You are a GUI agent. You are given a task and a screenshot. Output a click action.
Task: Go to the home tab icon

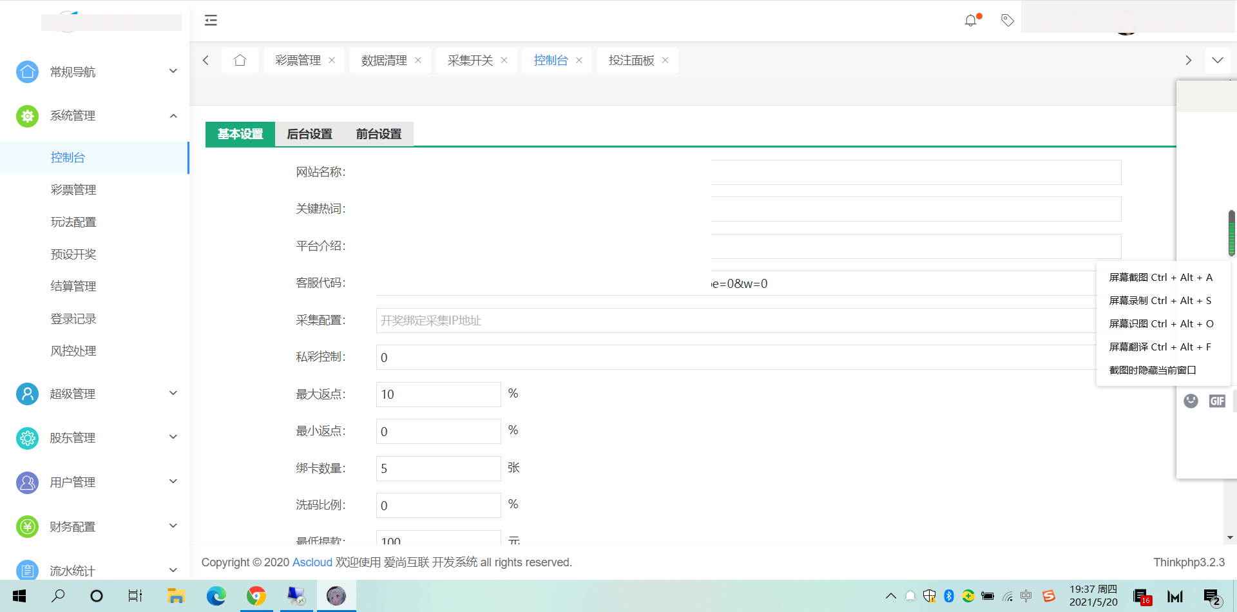(240, 61)
